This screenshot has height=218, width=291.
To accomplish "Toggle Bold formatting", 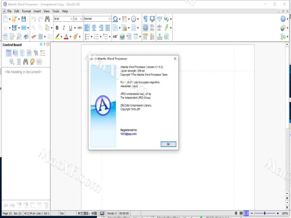I will click(x=57, y=28).
